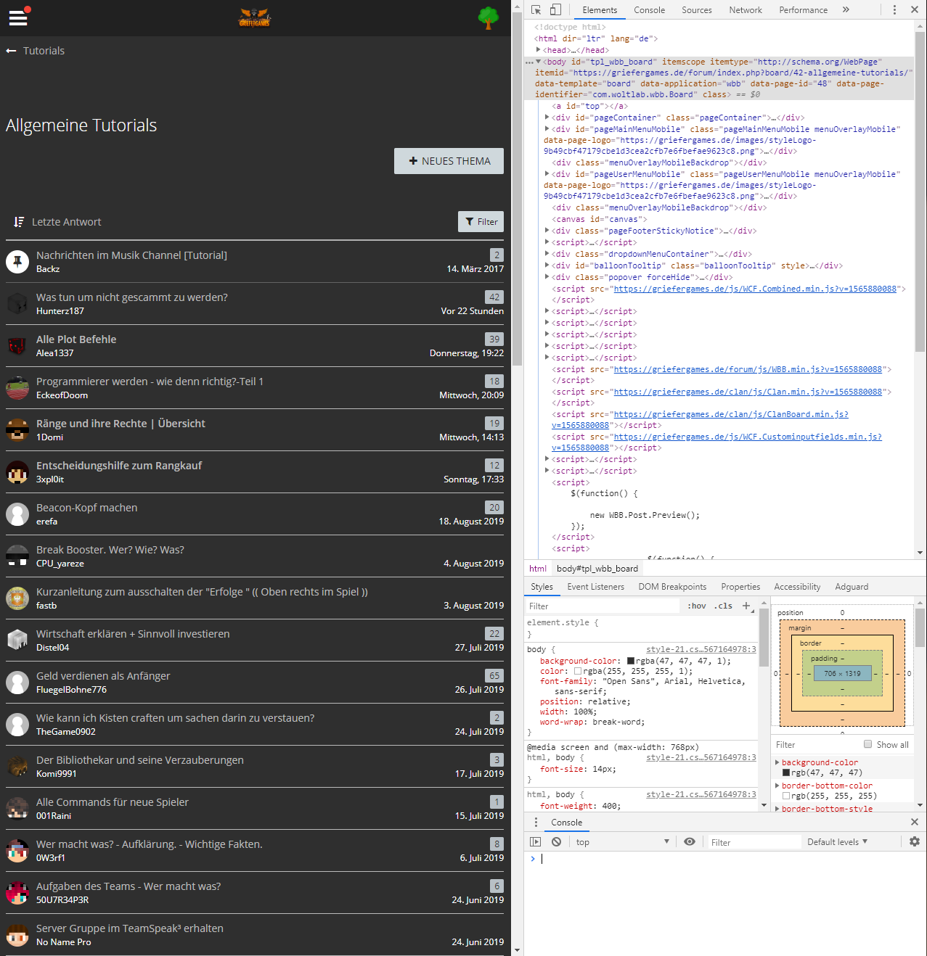Toggle the console live expression eye icon
The image size is (927, 956).
[690, 842]
